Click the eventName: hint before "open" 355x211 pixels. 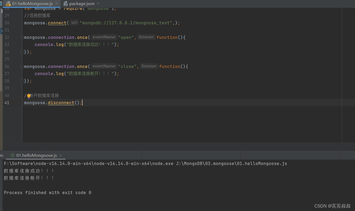click(104, 37)
